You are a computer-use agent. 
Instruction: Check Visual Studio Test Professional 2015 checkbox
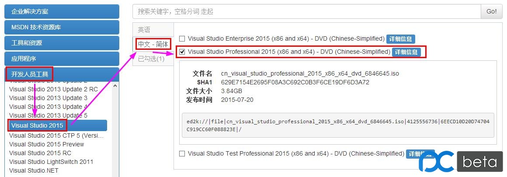pos(182,153)
